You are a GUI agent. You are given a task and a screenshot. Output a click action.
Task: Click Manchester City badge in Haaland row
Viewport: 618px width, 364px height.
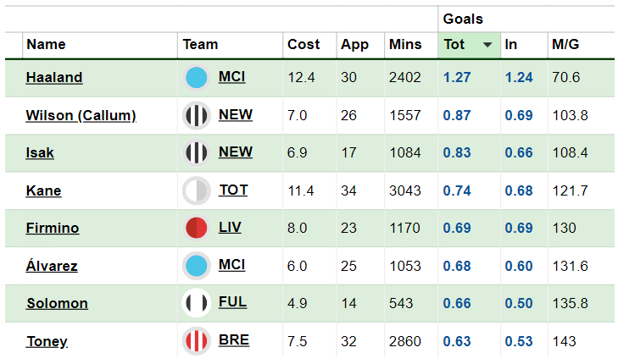(197, 78)
